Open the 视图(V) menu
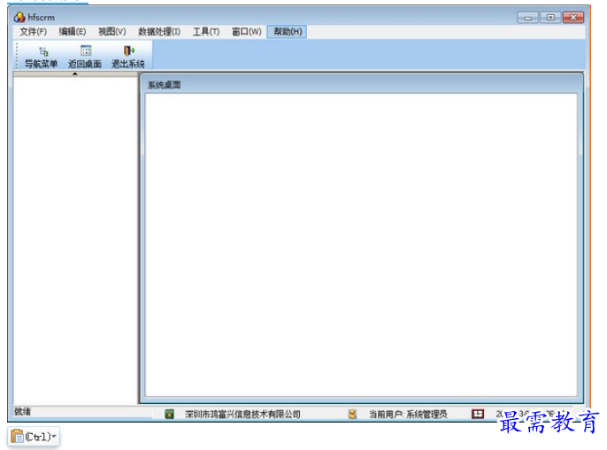607x450 pixels. [111, 31]
